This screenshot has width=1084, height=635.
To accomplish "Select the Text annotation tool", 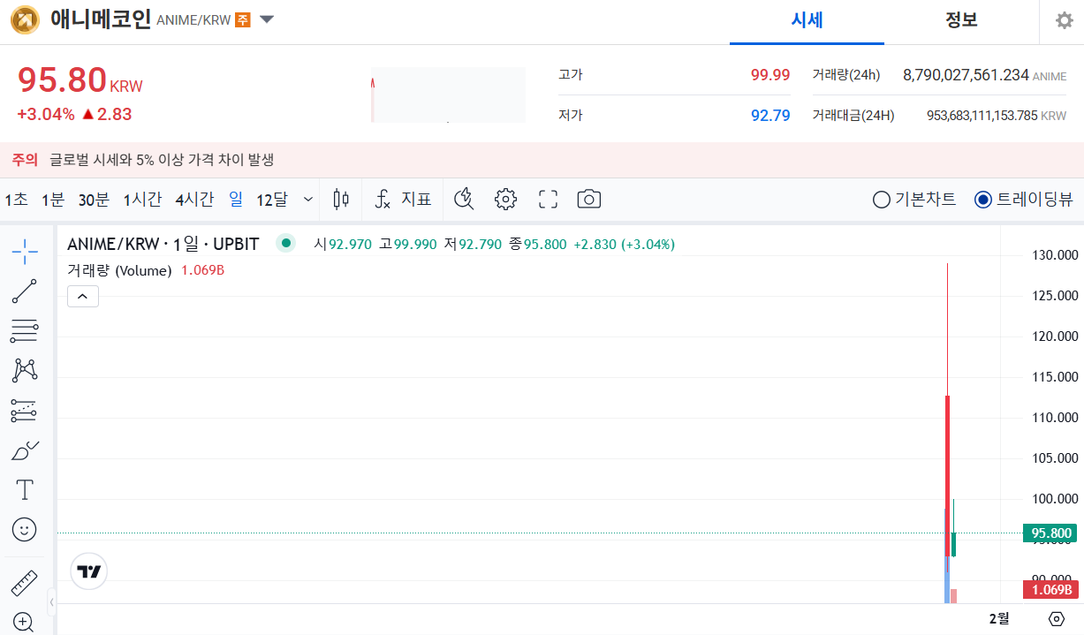I will click(25, 489).
